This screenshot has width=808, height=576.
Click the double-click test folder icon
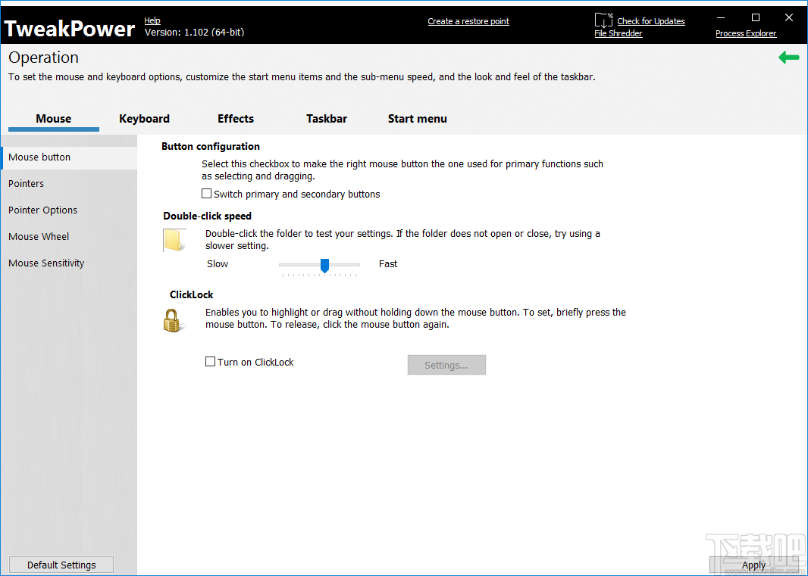(x=174, y=241)
